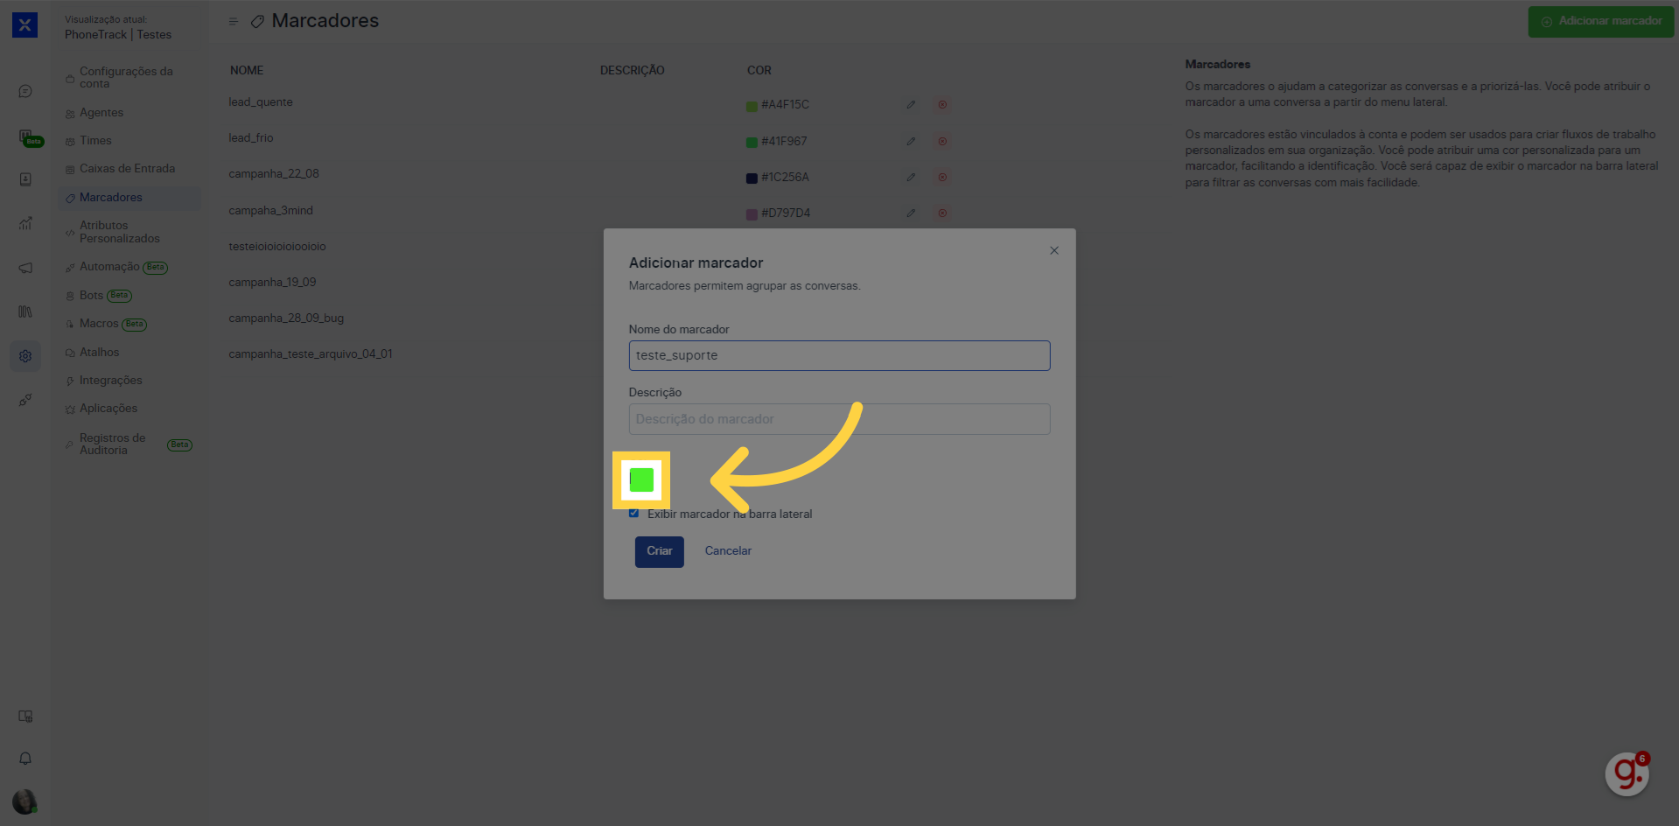Open Aplicações settings
This screenshot has width=1679, height=826.
pyautogui.click(x=129, y=409)
